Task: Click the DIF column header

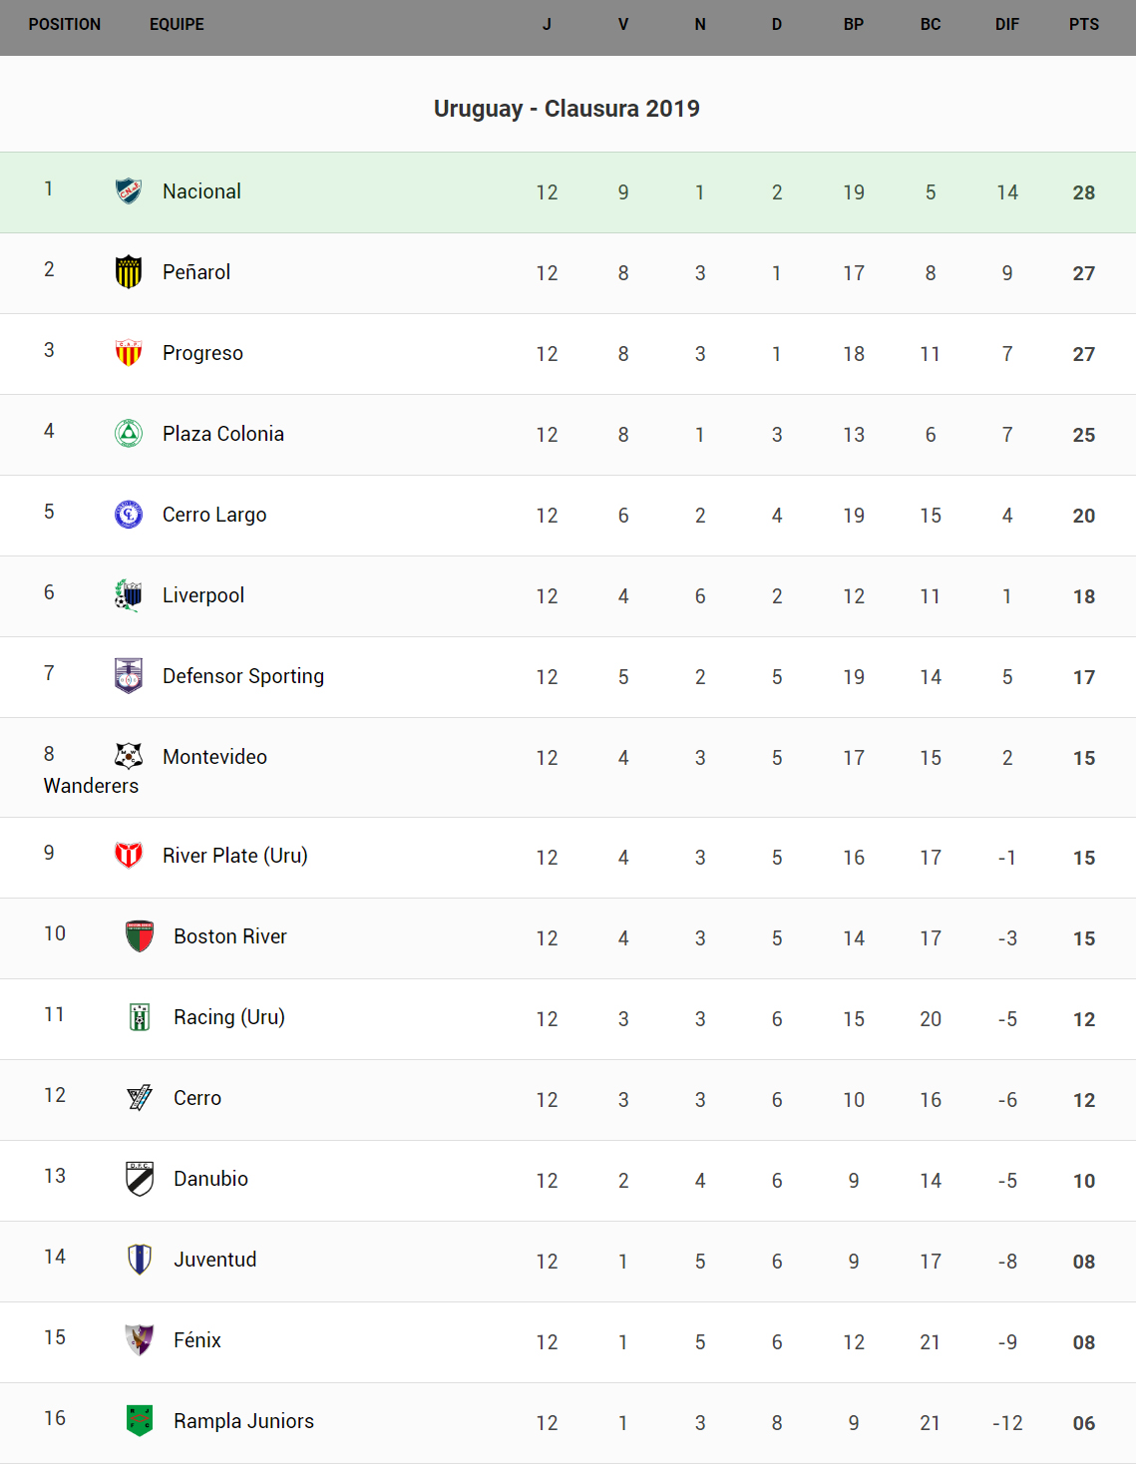Action: [x=1006, y=24]
